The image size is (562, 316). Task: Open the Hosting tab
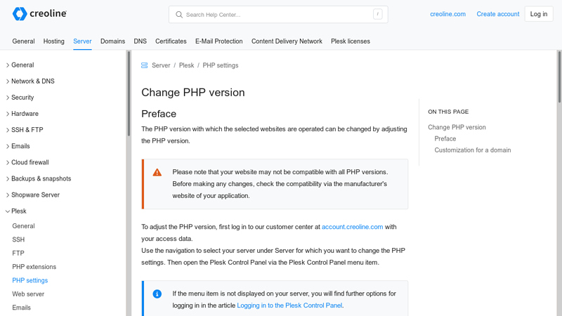coord(54,41)
